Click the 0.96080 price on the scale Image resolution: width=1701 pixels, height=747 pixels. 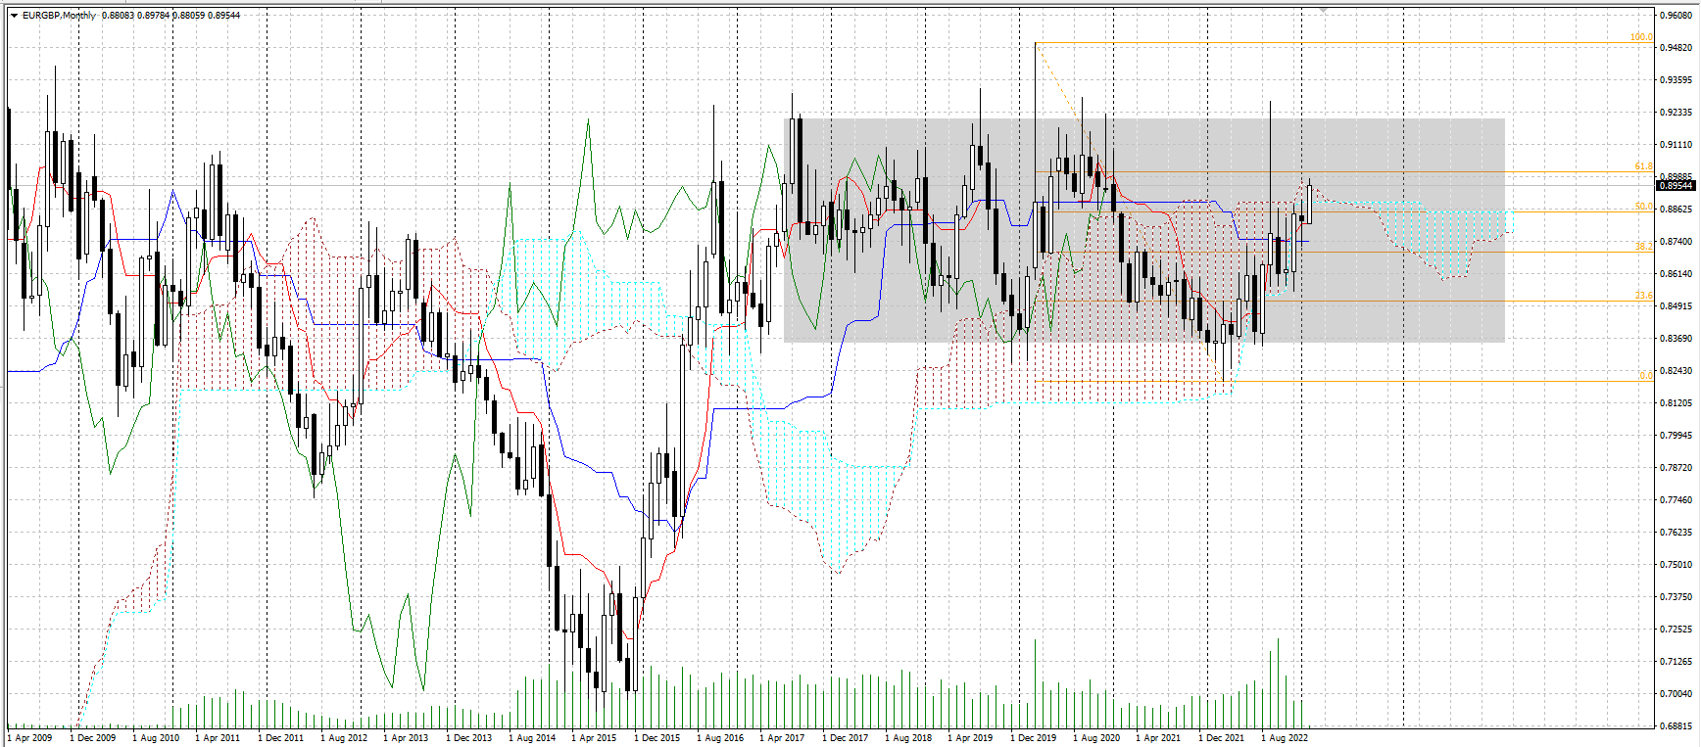(x=1677, y=15)
